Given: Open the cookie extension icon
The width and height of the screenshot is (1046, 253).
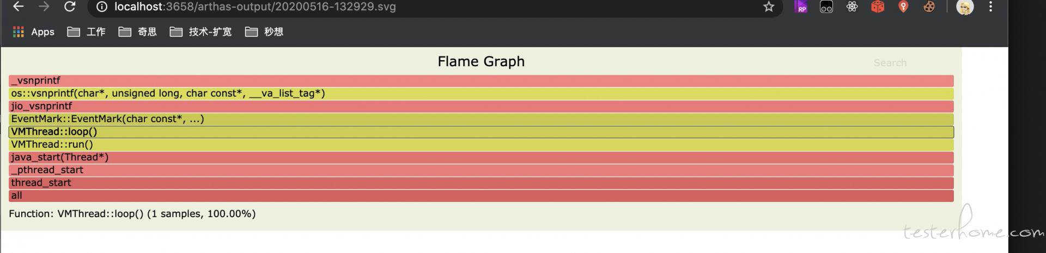Looking at the screenshot, I should click(929, 7).
